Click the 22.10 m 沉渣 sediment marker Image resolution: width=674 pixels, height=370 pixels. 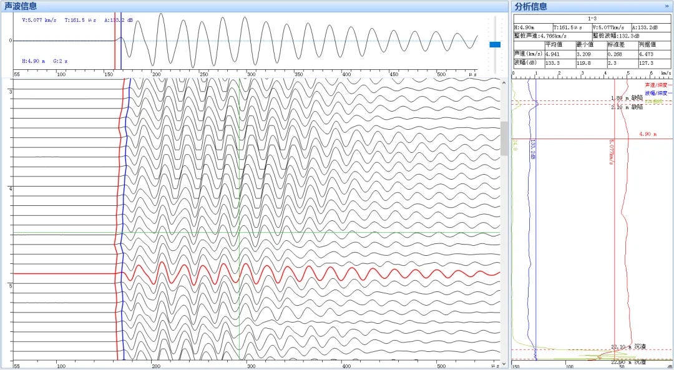coord(628,346)
